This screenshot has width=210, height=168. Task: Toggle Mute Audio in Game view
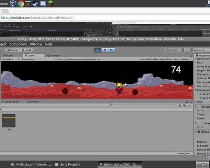[x=166, y=59]
